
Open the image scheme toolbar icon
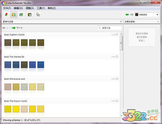point(21,15)
